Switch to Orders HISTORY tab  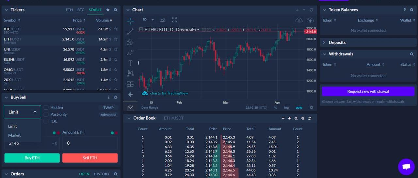(102, 174)
